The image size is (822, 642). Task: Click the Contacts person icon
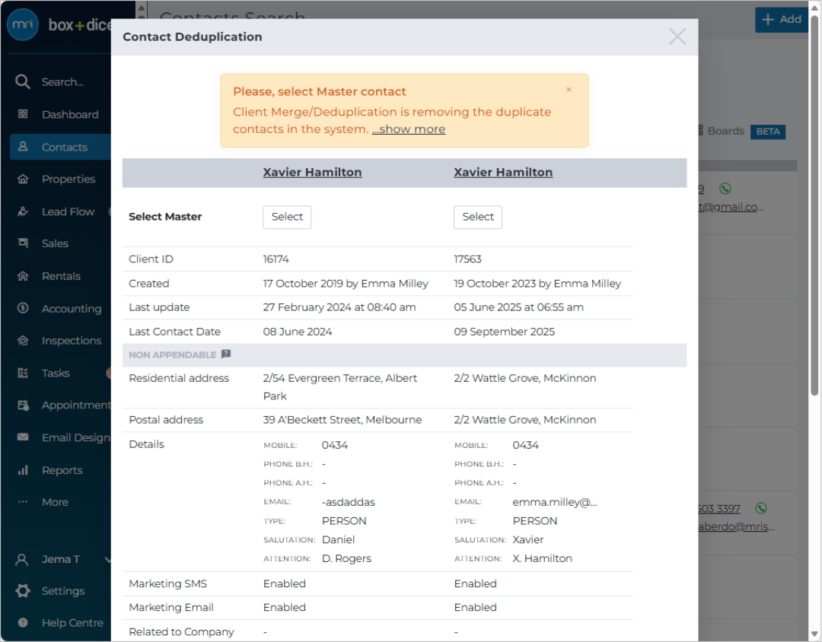[23, 146]
